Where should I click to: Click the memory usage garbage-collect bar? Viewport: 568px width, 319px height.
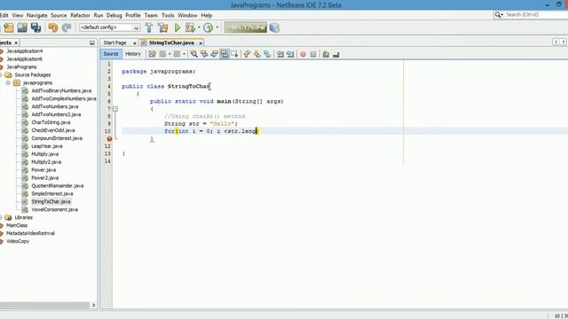pyautogui.click(x=245, y=27)
